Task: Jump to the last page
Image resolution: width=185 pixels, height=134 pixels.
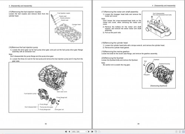Action: pyautogui.click(x=92, y=131)
